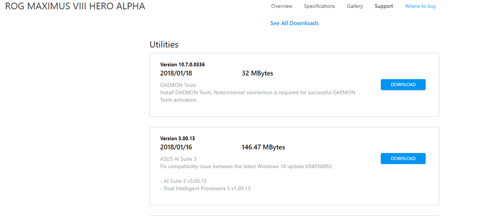Select the 146.47 MBytes file size
The image size is (489, 216).
coord(263,147)
